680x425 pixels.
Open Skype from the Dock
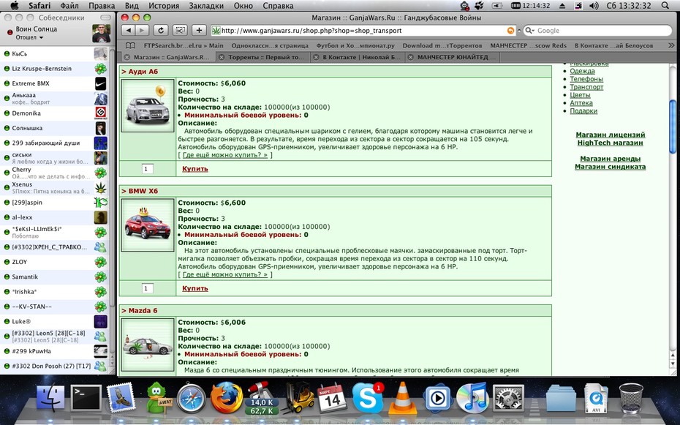[x=367, y=397]
